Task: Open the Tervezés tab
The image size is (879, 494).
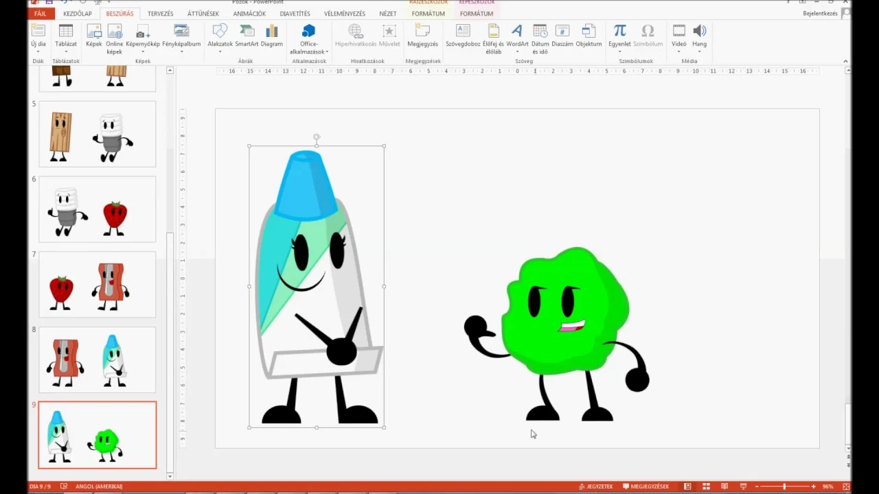Action: pyautogui.click(x=161, y=14)
